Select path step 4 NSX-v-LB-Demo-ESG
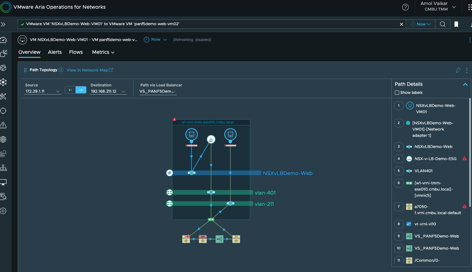This screenshot has height=272, width=472. click(431, 159)
